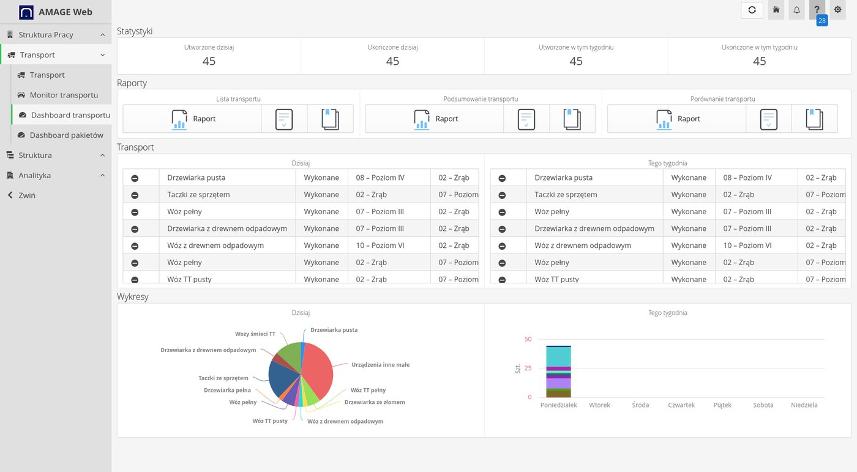Expand the Struktura sidebar section
This screenshot has width=857, height=472.
(x=56, y=155)
